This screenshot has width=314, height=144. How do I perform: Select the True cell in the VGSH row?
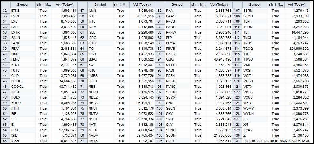click(x=276, y=81)
